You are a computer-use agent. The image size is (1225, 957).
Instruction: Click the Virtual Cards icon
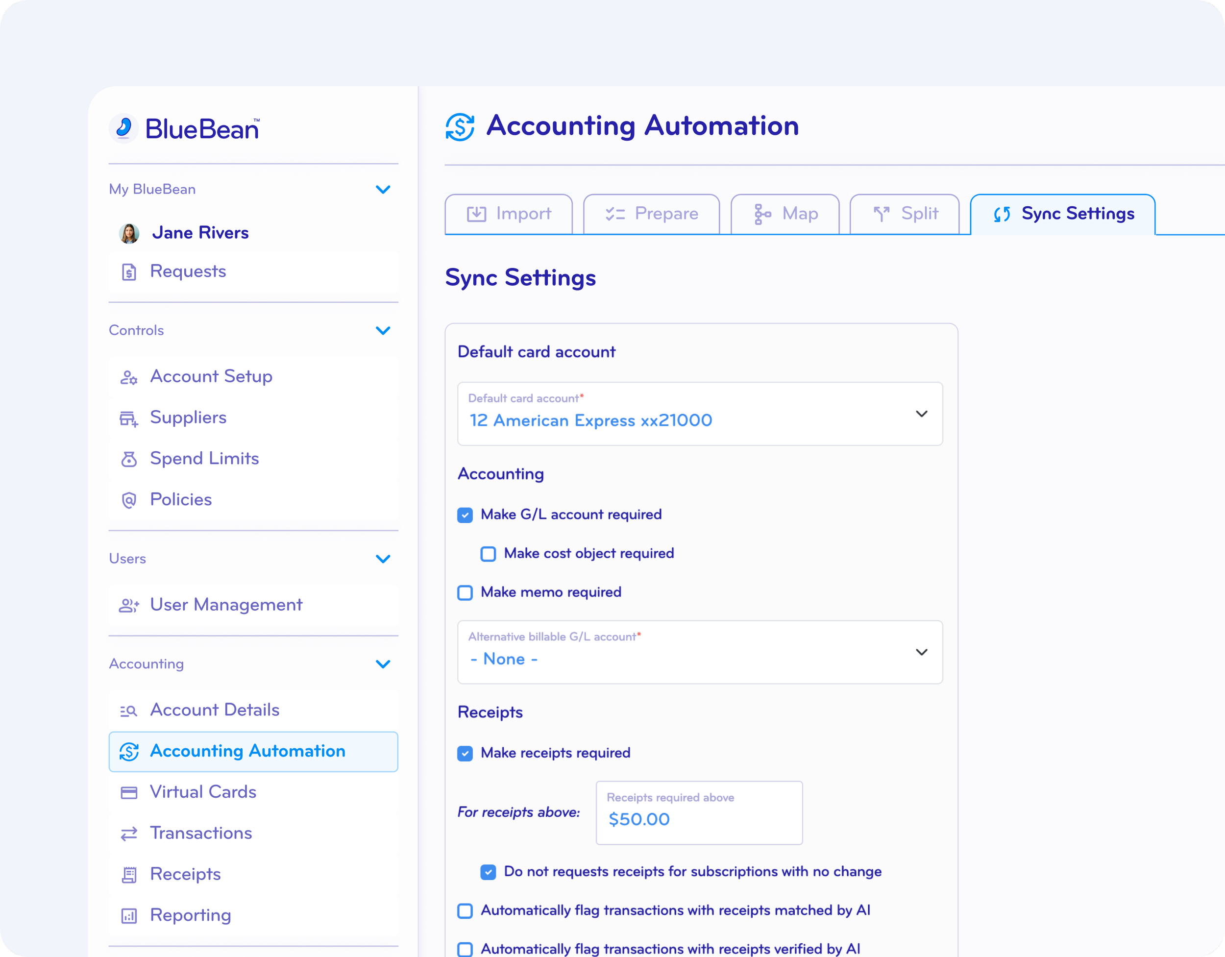click(x=129, y=792)
